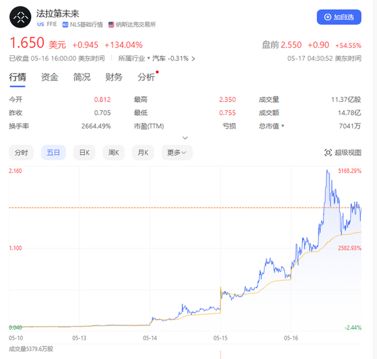Viewport: 377px width, 359px height.
Task: Open the 更多 chart options dropdown
Action: (177, 153)
